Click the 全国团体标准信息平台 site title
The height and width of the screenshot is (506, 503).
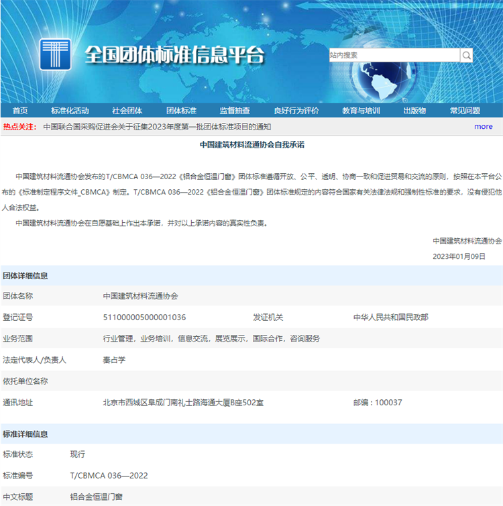(x=175, y=55)
